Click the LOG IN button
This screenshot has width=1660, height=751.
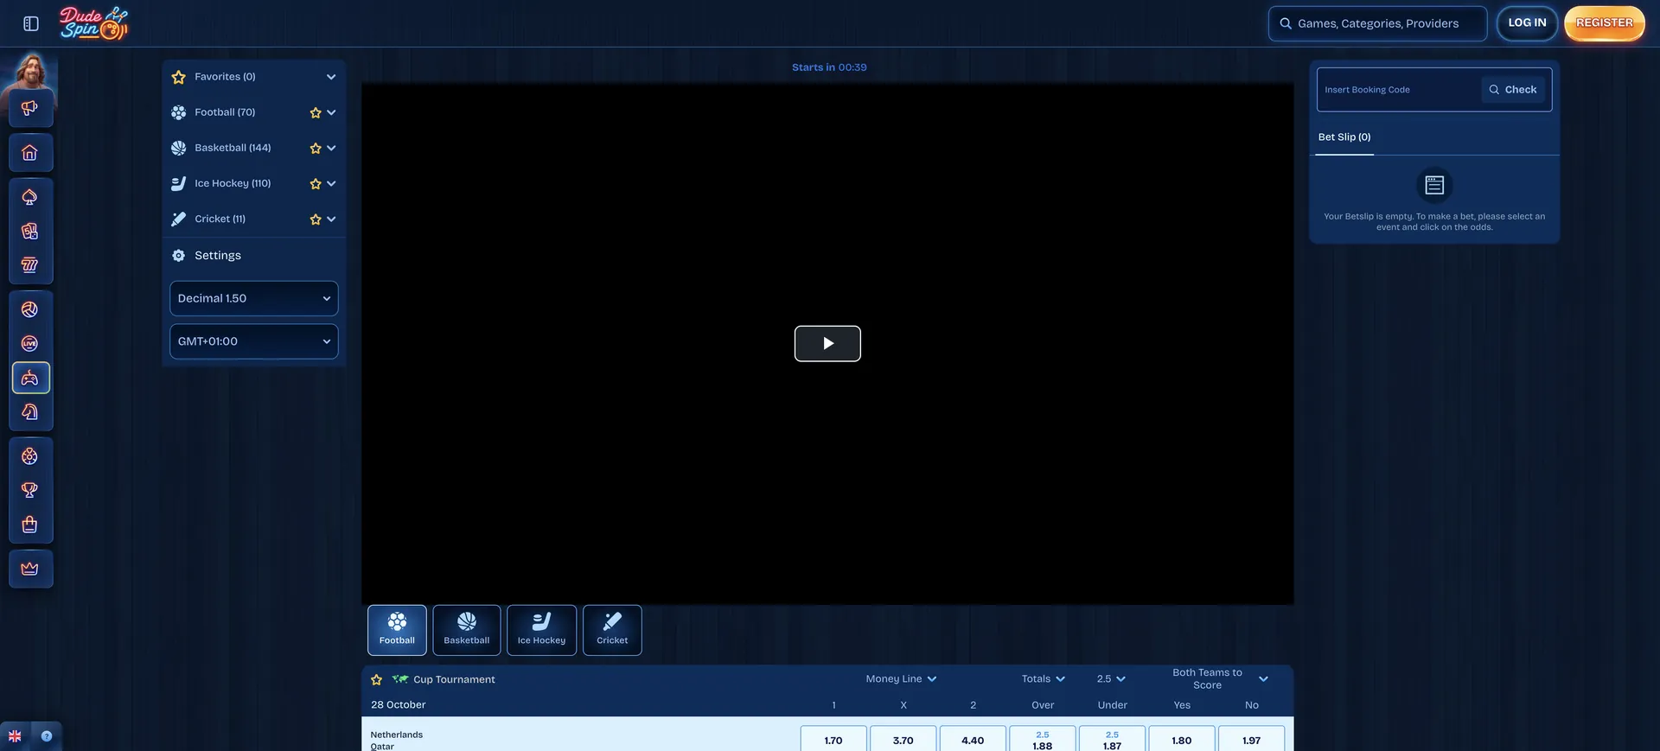click(x=1527, y=23)
